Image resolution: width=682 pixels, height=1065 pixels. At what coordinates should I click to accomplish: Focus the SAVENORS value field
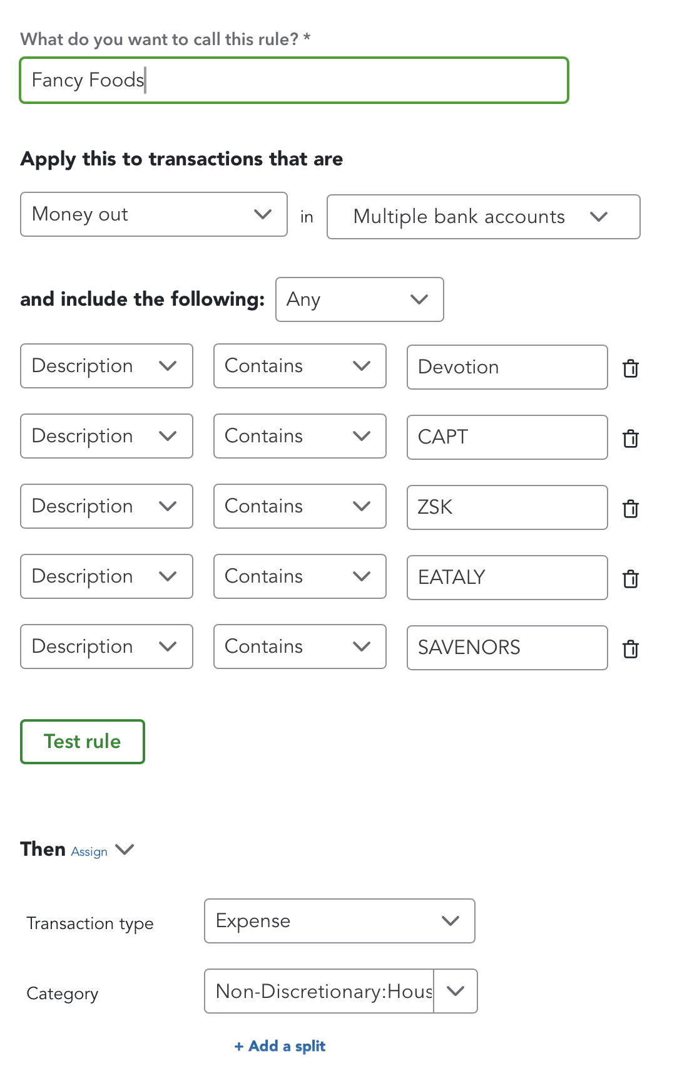507,648
